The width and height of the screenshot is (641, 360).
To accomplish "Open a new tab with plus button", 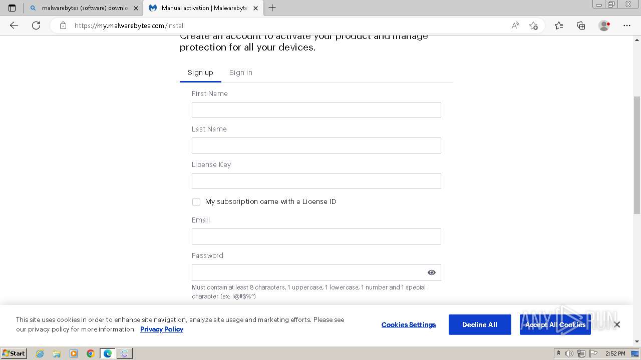I will click(272, 8).
